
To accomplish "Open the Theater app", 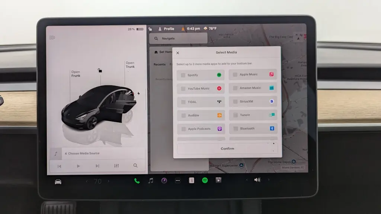I will point(218,180).
